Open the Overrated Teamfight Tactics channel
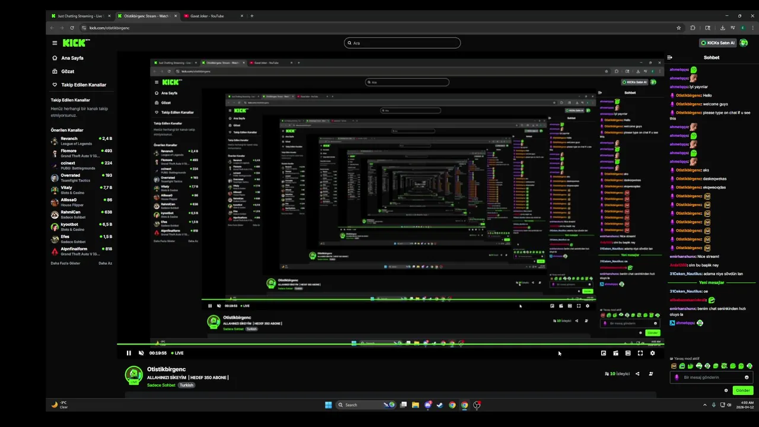The width and height of the screenshot is (759, 427). coord(81,177)
